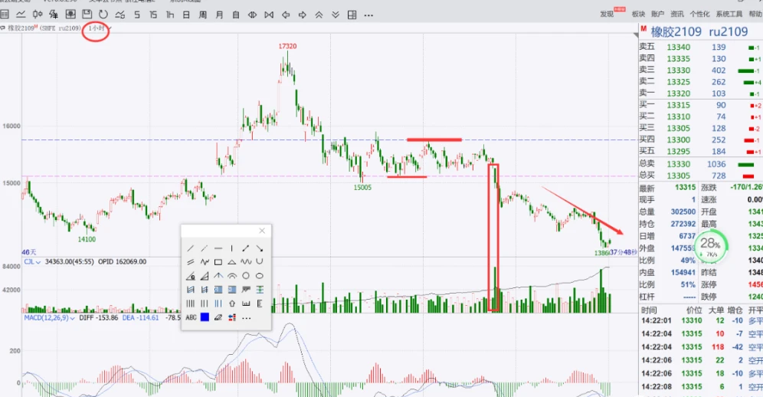Select the ABC text annotation tool
This screenshot has width=763, height=397.
[191, 317]
